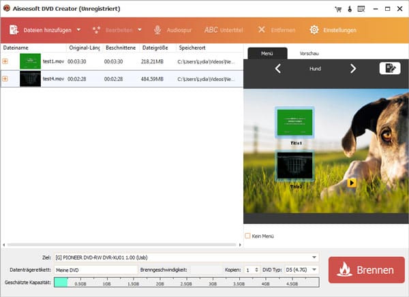Screen dimensions: 409x297
Task: Switch to the Menü tab
Action: 267,53
